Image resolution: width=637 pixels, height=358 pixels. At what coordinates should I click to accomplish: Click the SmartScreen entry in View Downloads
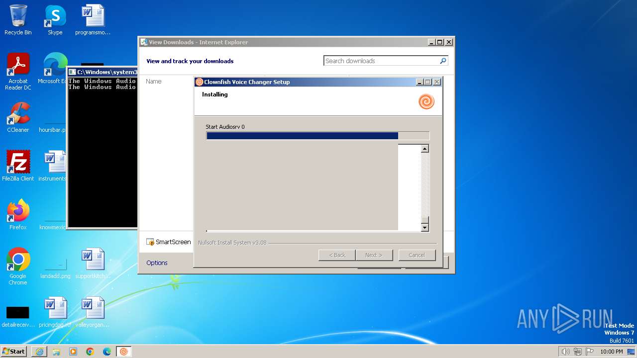click(169, 242)
